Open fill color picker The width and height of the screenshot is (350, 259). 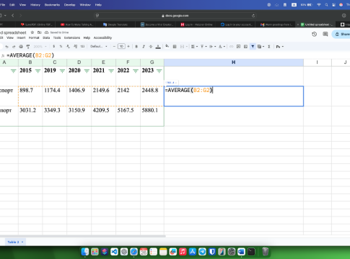coord(167,46)
